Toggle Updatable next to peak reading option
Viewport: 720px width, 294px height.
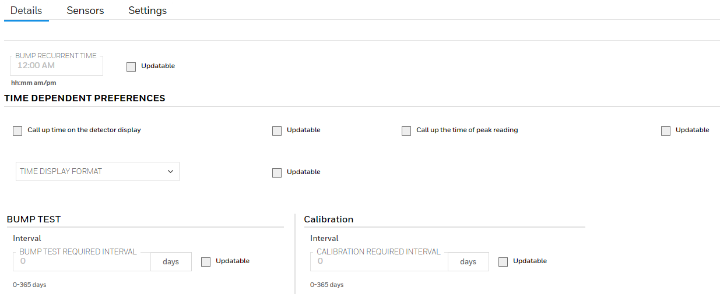(x=666, y=131)
